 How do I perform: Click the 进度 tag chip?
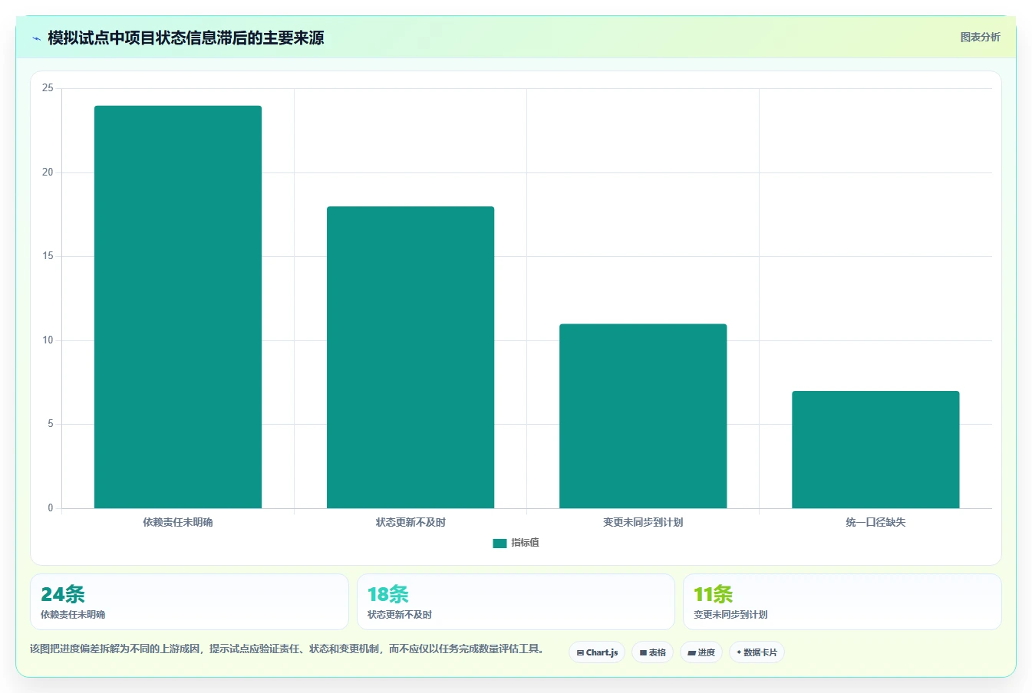[701, 652]
